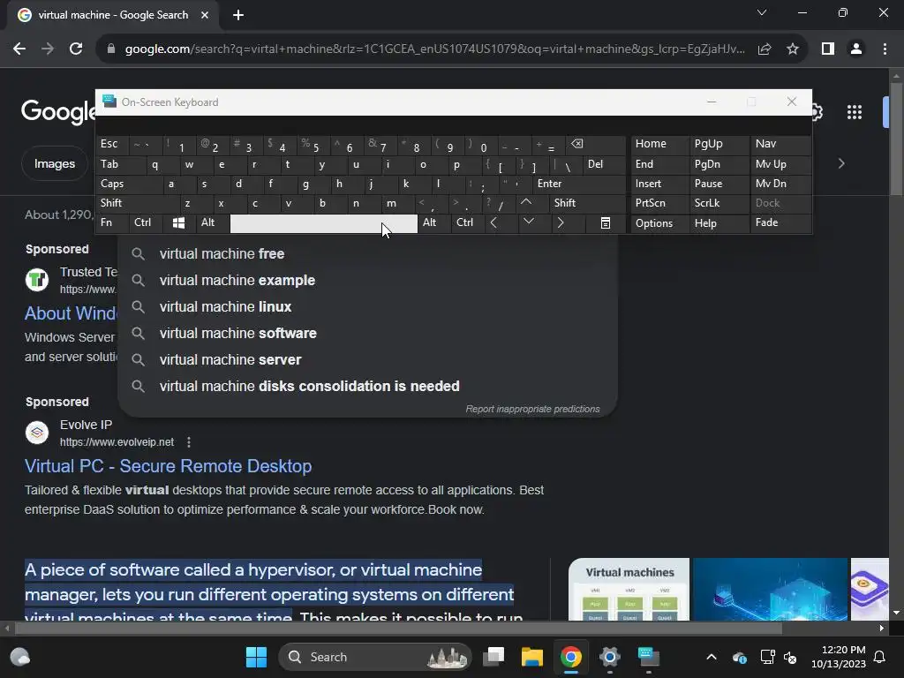Image resolution: width=904 pixels, height=678 pixels.
Task: Click the Chrome address bar URL
Action: (435, 49)
